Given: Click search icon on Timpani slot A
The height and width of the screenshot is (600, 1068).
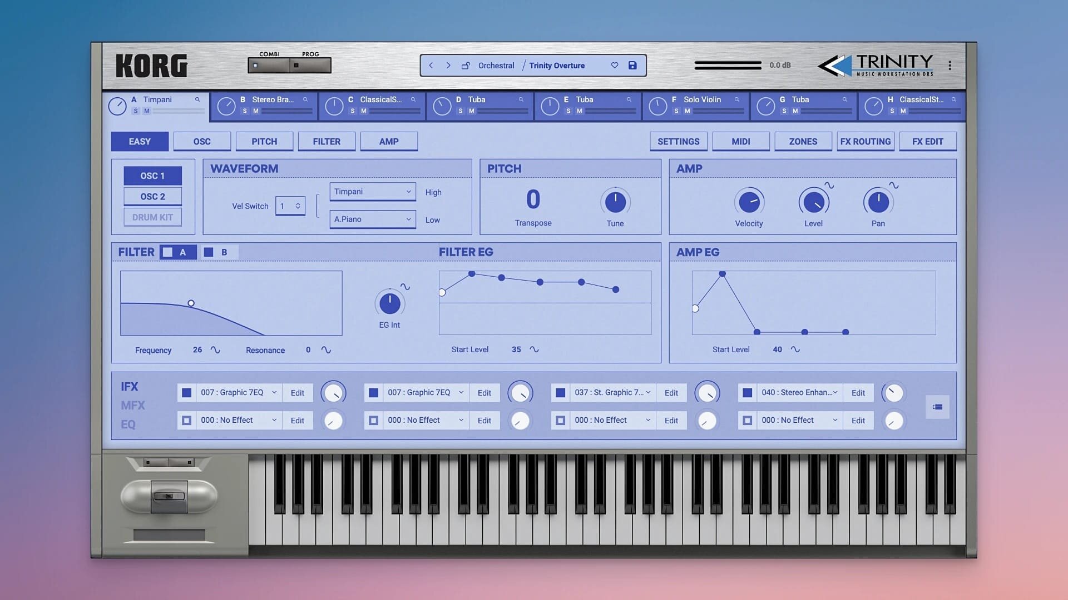Looking at the screenshot, I should pyautogui.click(x=197, y=99).
